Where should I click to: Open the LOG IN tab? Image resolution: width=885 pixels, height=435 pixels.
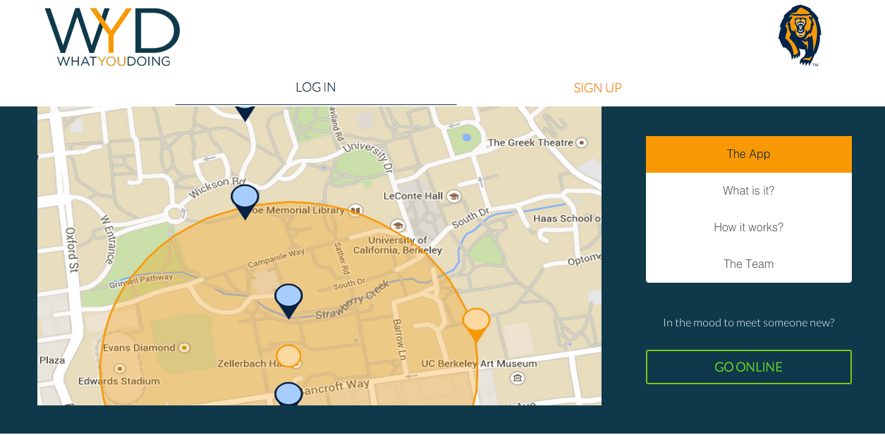pos(316,87)
